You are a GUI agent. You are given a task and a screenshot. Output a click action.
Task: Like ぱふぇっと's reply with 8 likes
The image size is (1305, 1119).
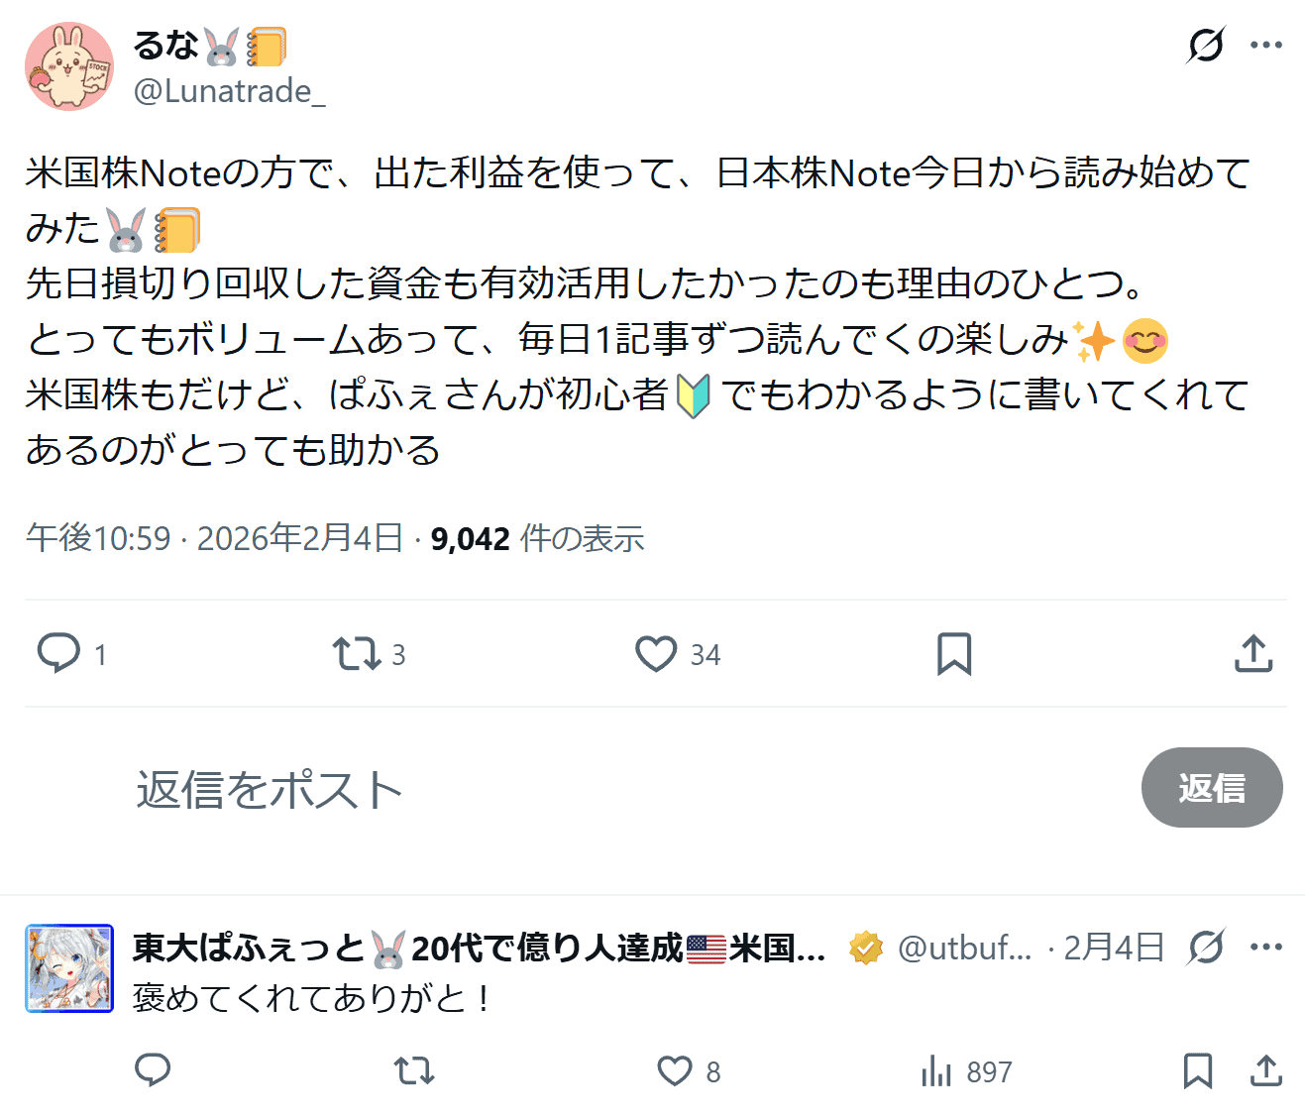click(x=676, y=1070)
